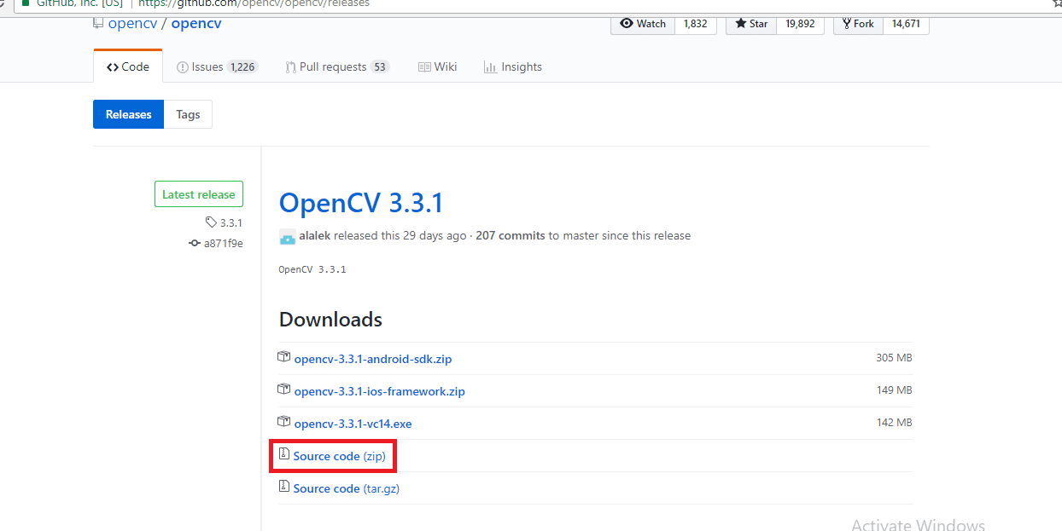Click the 305 MB file size text

[x=894, y=358]
